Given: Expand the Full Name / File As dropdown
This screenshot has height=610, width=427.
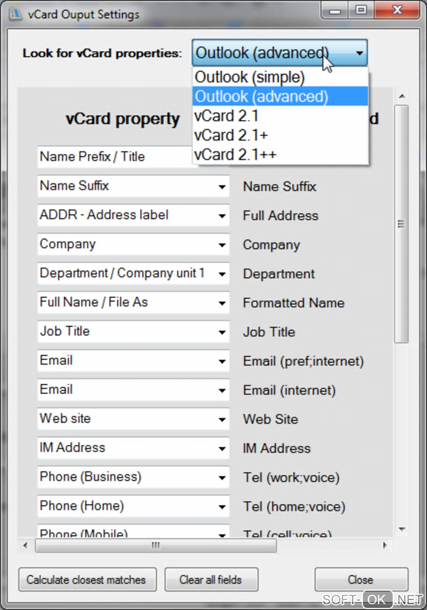Looking at the screenshot, I should (x=222, y=303).
